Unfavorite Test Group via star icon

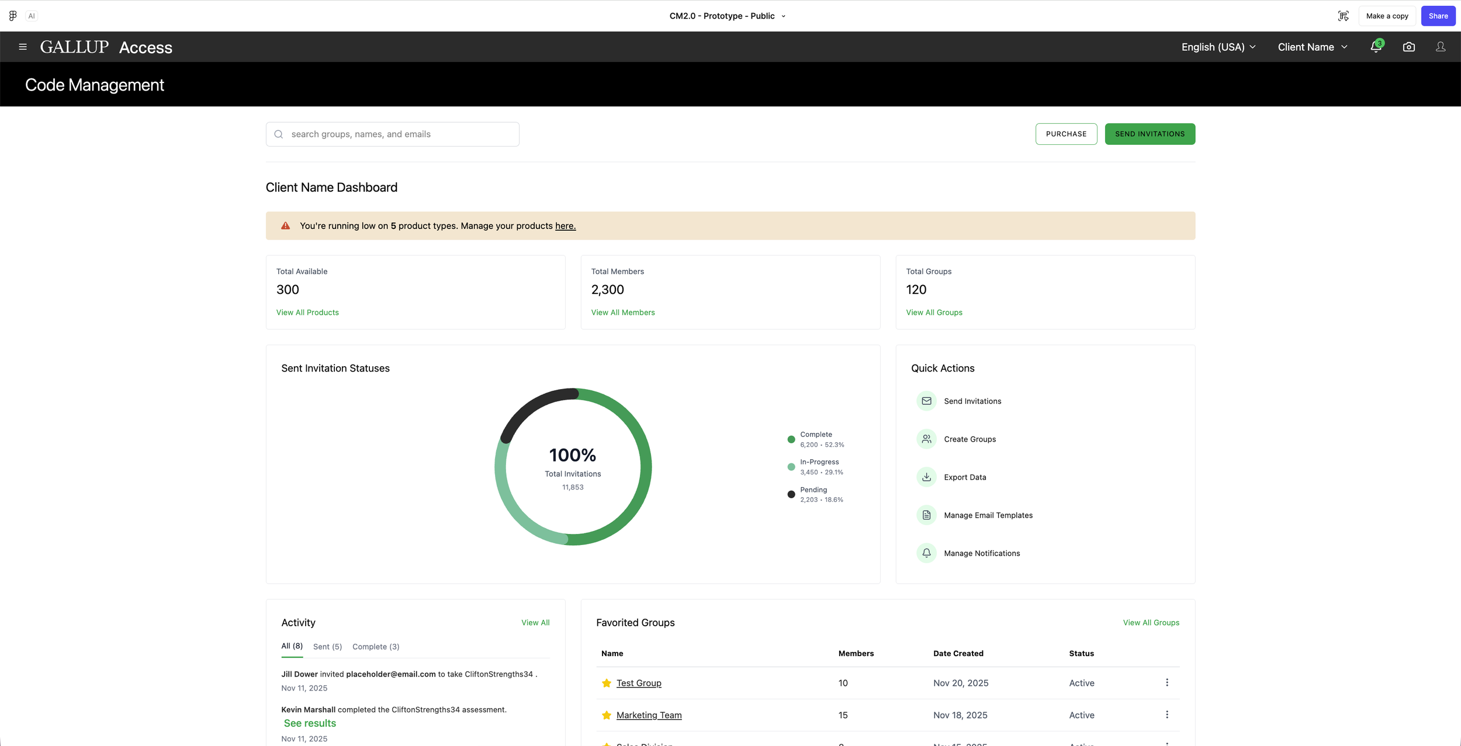pos(607,683)
